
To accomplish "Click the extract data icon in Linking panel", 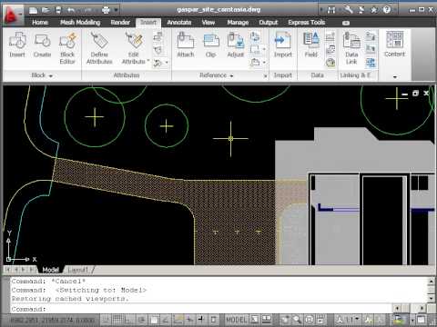I will pos(371,62).
